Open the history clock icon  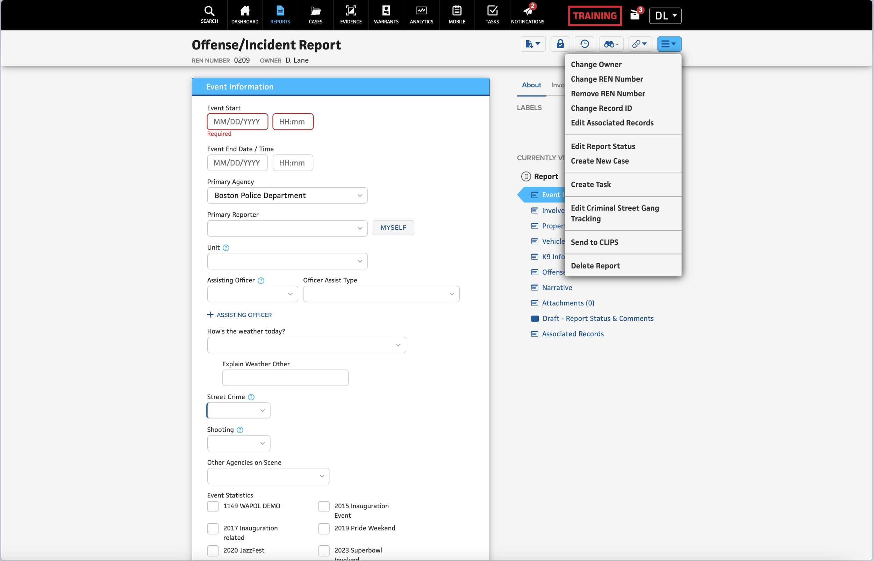(x=585, y=44)
